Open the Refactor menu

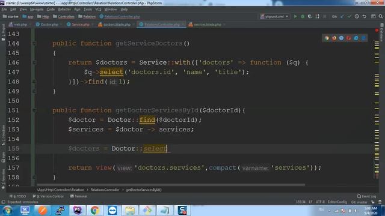tap(64, 10)
